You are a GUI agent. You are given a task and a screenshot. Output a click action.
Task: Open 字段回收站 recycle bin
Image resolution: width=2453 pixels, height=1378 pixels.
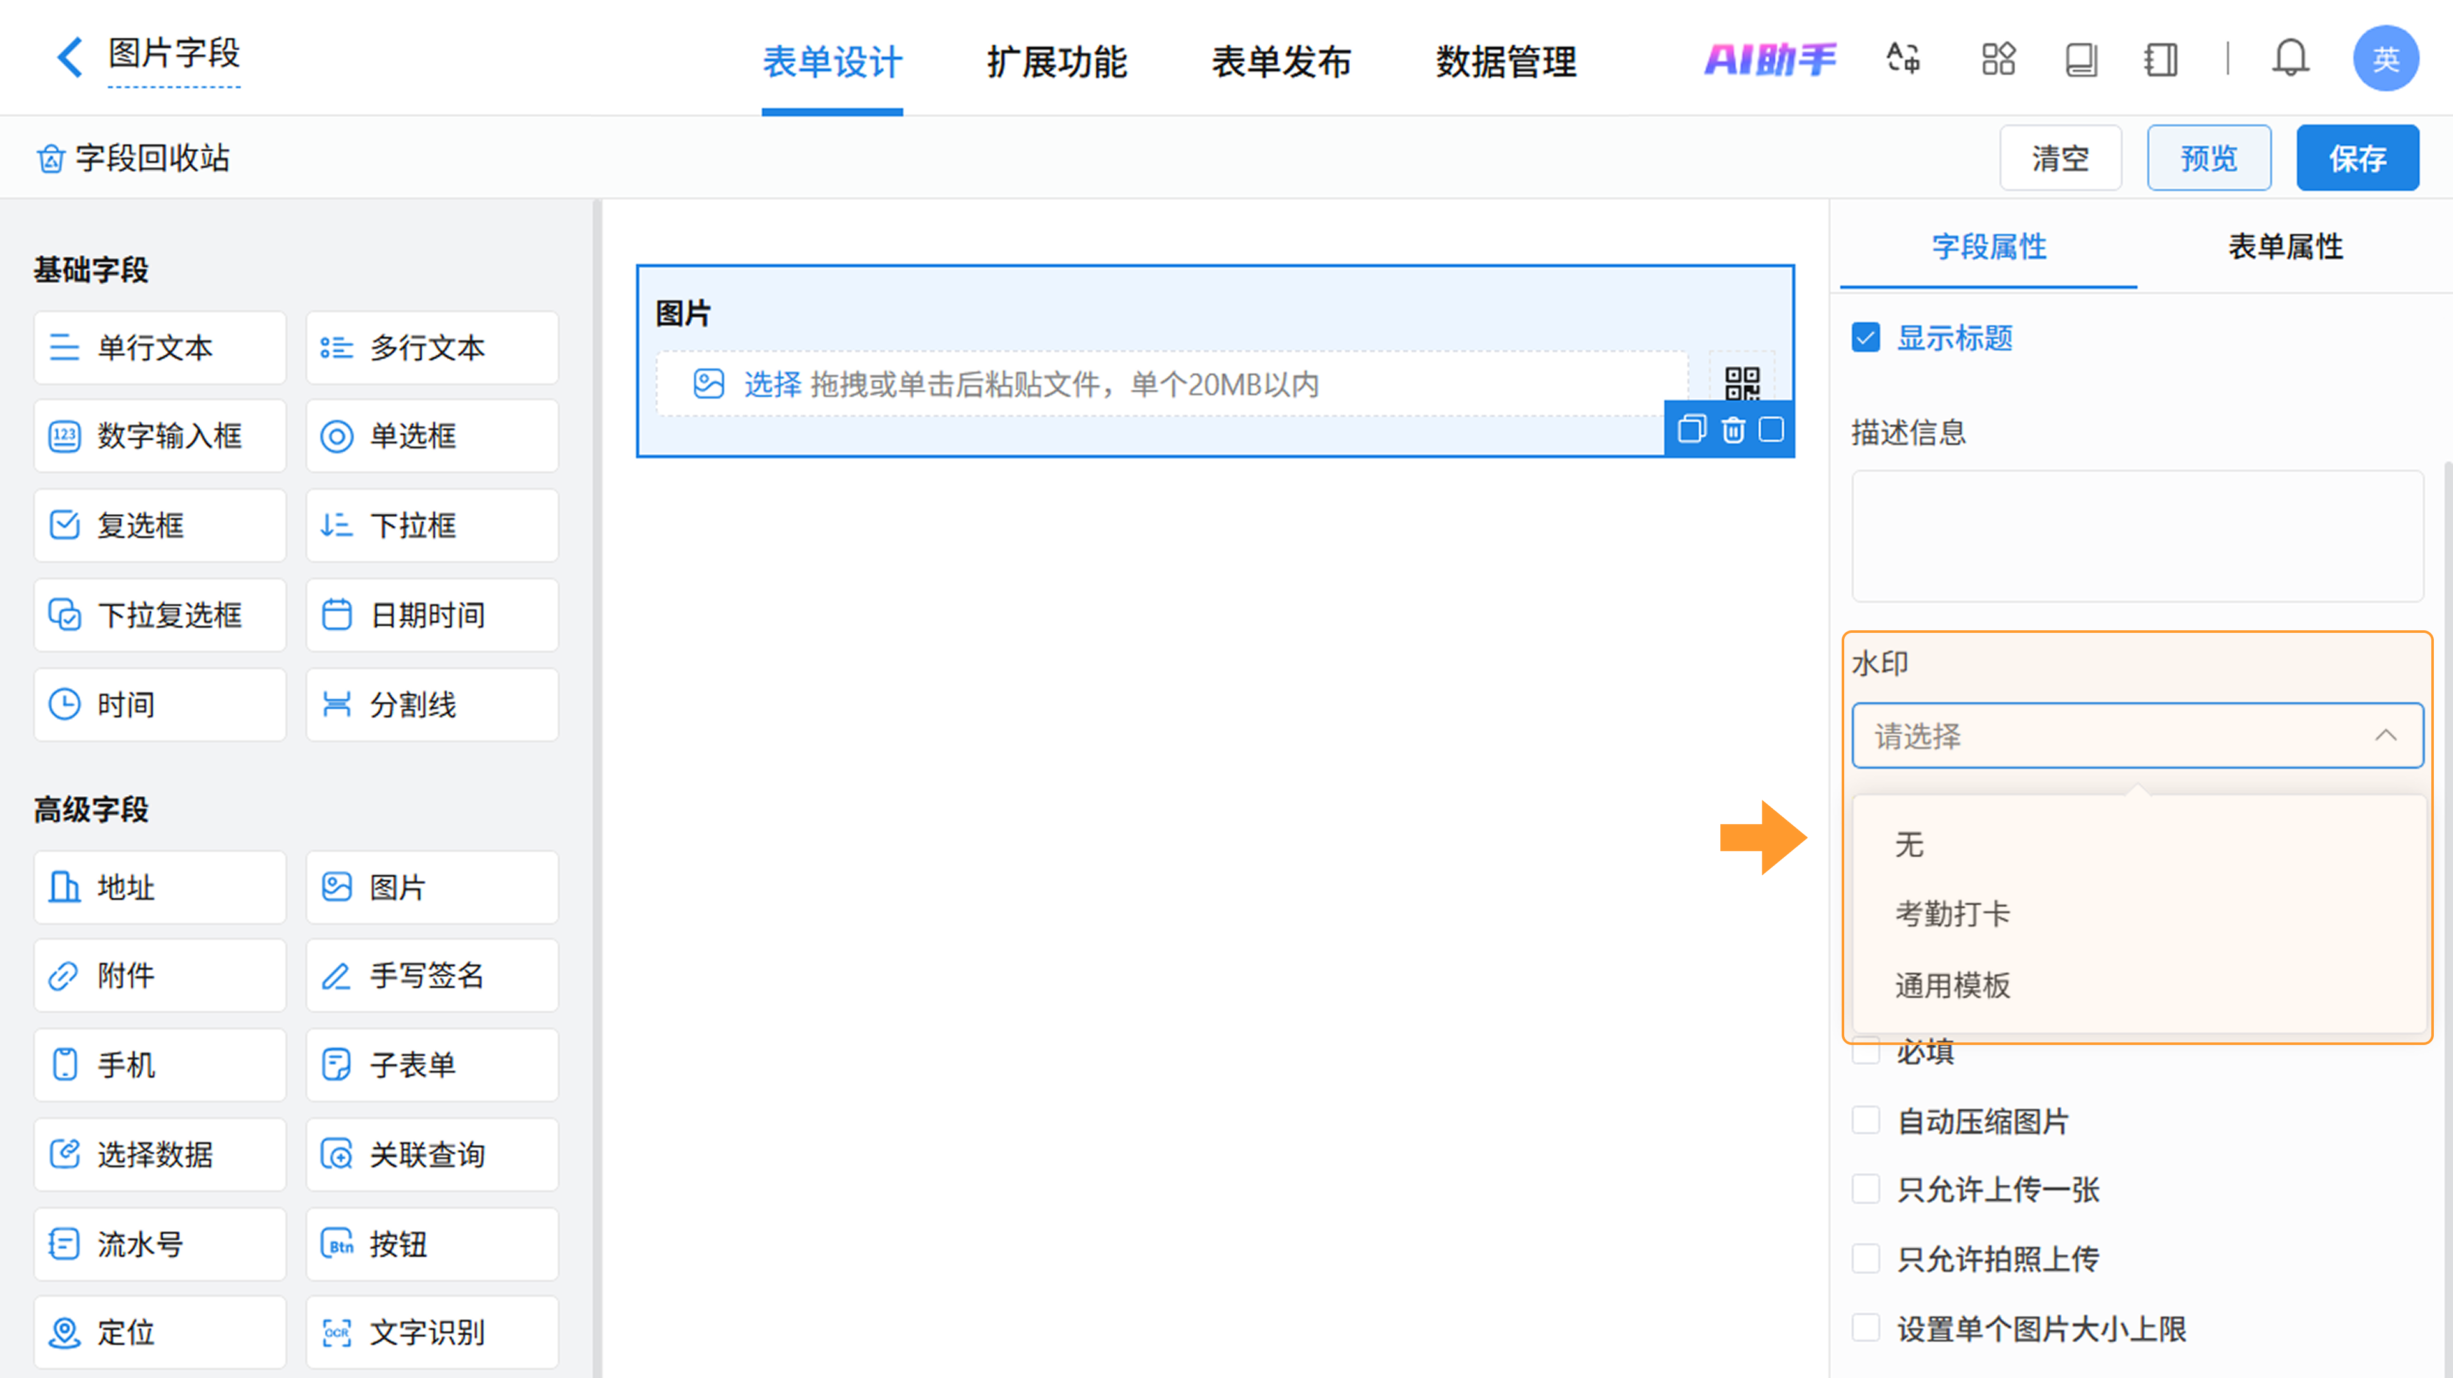coord(133,158)
